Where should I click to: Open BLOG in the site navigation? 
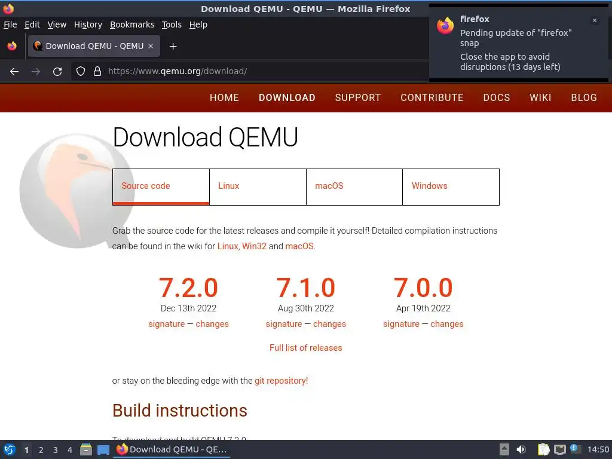tap(584, 97)
